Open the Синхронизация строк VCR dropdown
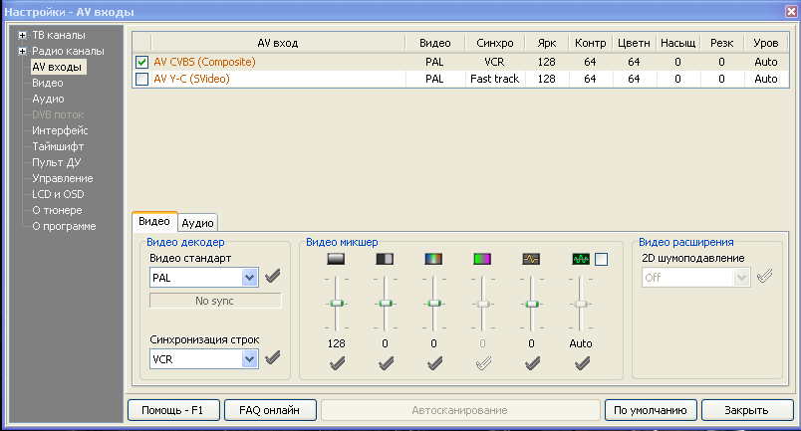This screenshot has height=431, width=801. click(x=249, y=358)
